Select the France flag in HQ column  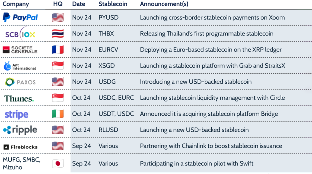point(58,50)
